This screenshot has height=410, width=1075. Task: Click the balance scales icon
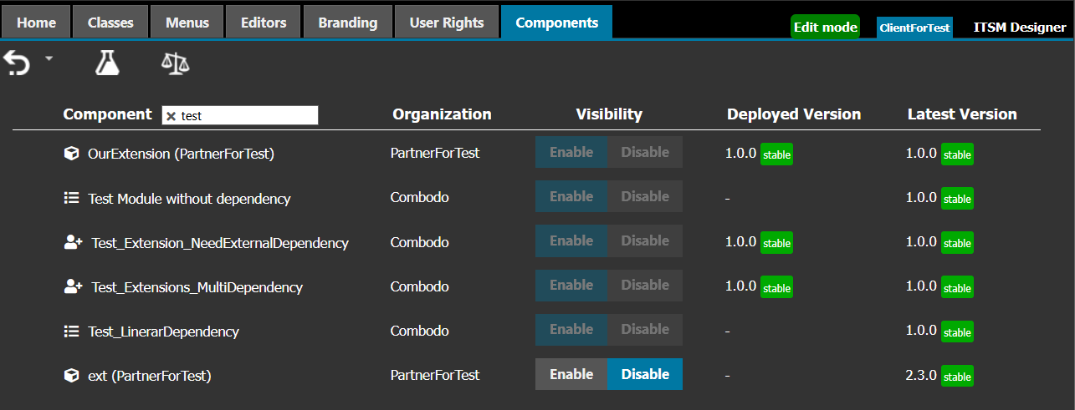point(176,63)
